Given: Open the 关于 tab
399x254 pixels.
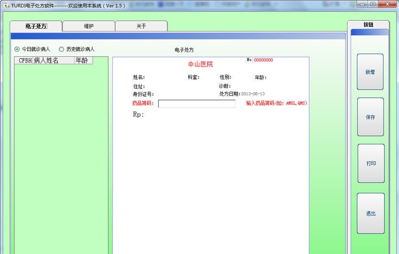Looking at the screenshot, I should [x=141, y=26].
